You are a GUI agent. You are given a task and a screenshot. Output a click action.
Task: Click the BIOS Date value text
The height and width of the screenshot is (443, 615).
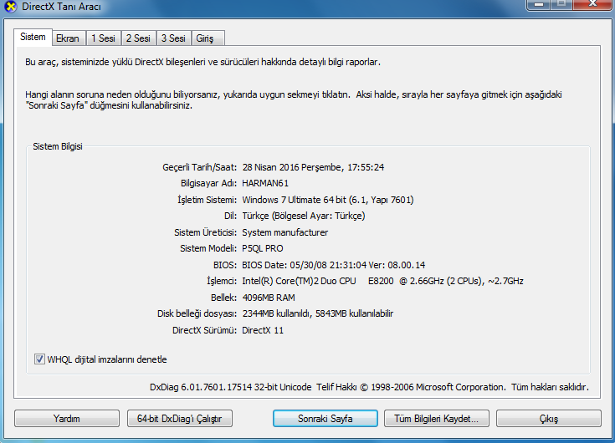pos(333,265)
